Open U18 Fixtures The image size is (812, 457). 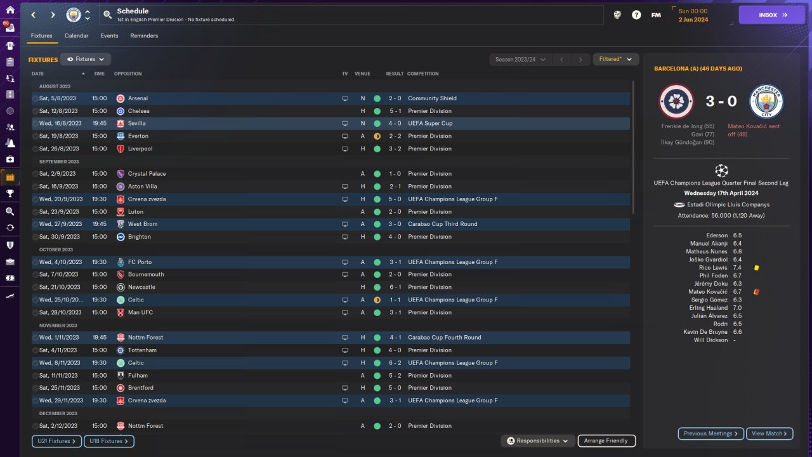[x=109, y=441]
